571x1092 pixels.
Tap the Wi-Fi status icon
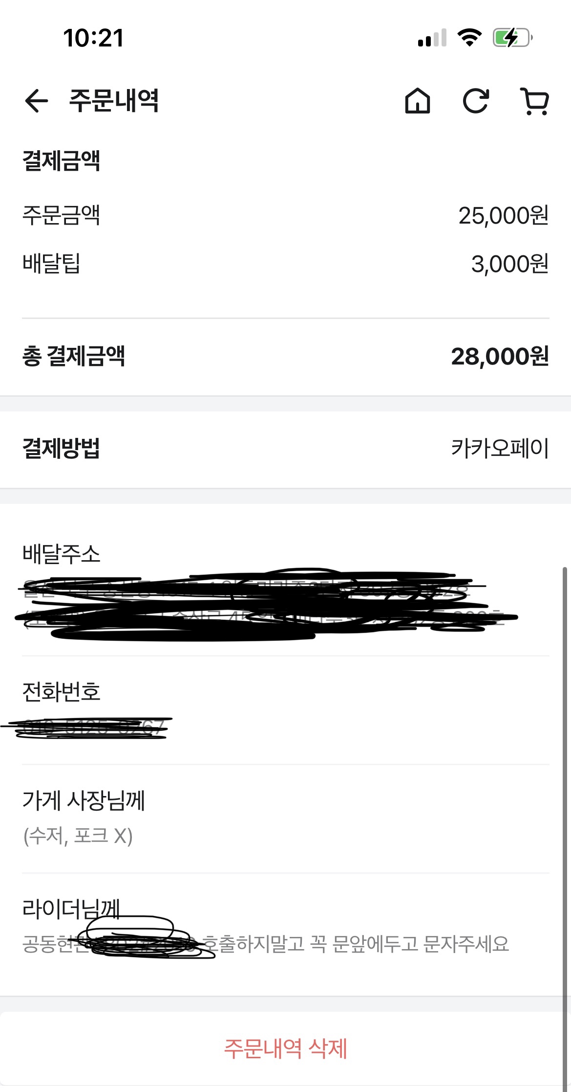(469, 38)
